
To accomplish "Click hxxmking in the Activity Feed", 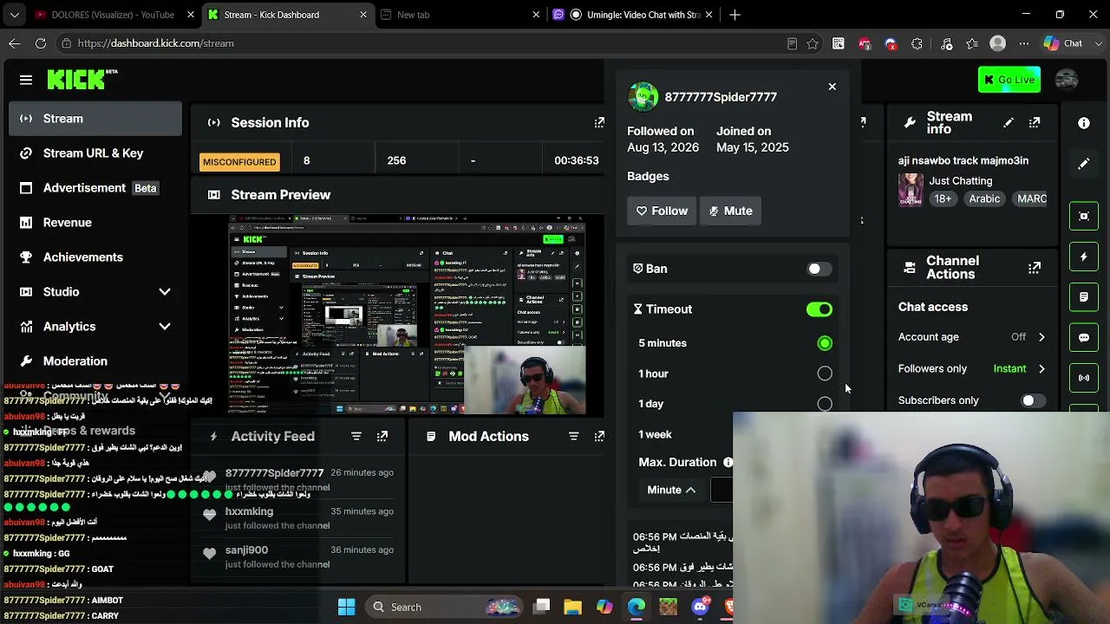I will (x=249, y=511).
